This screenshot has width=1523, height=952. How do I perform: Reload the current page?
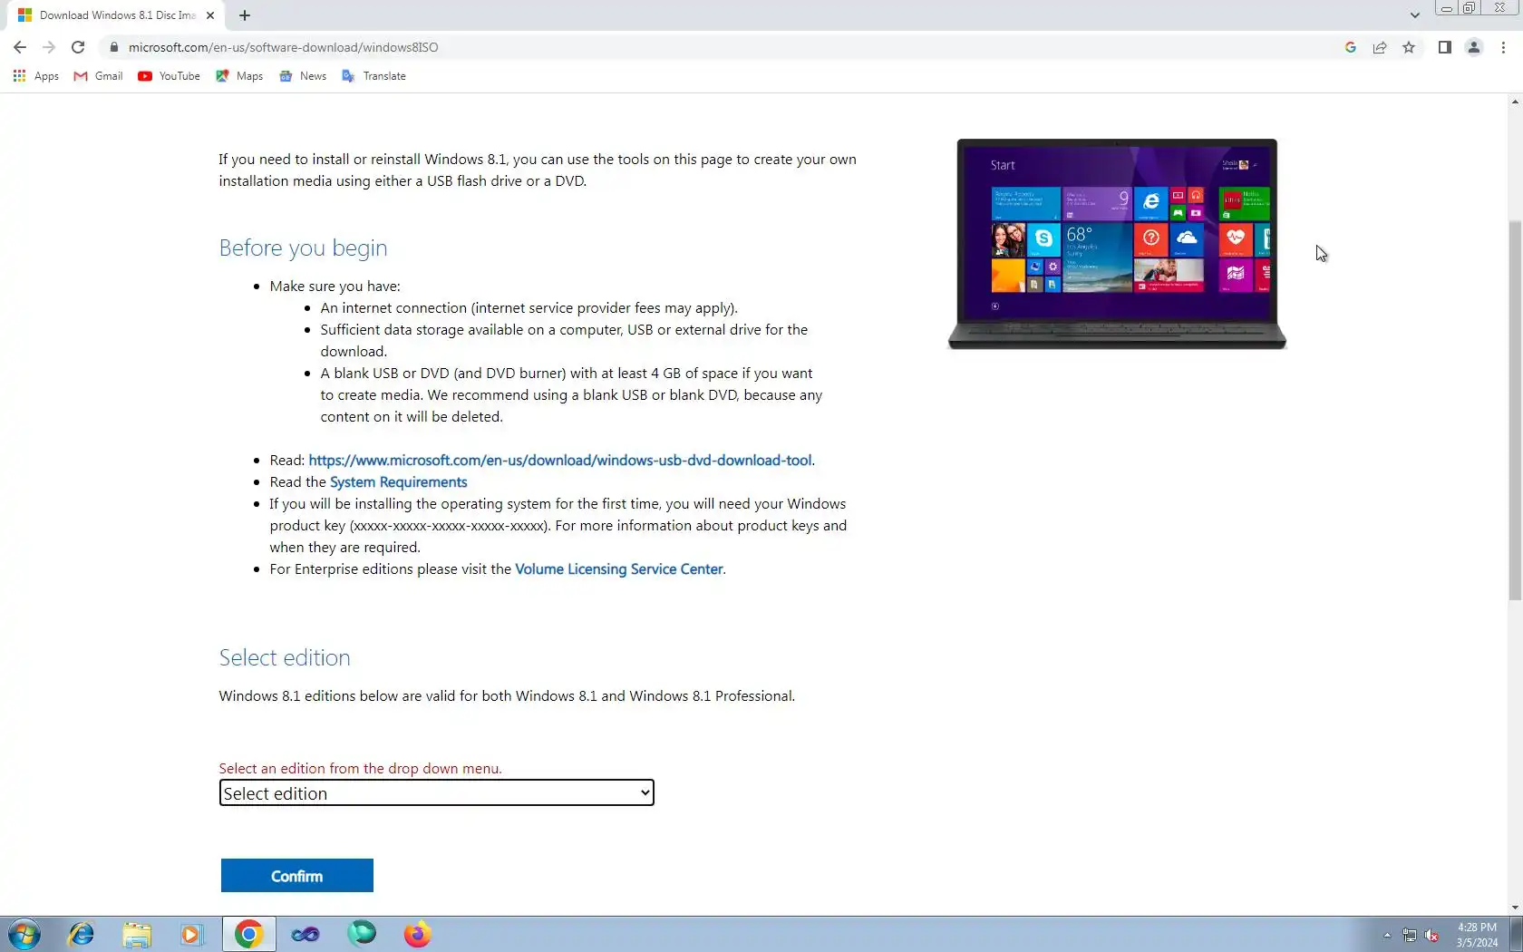tap(78, 47)
